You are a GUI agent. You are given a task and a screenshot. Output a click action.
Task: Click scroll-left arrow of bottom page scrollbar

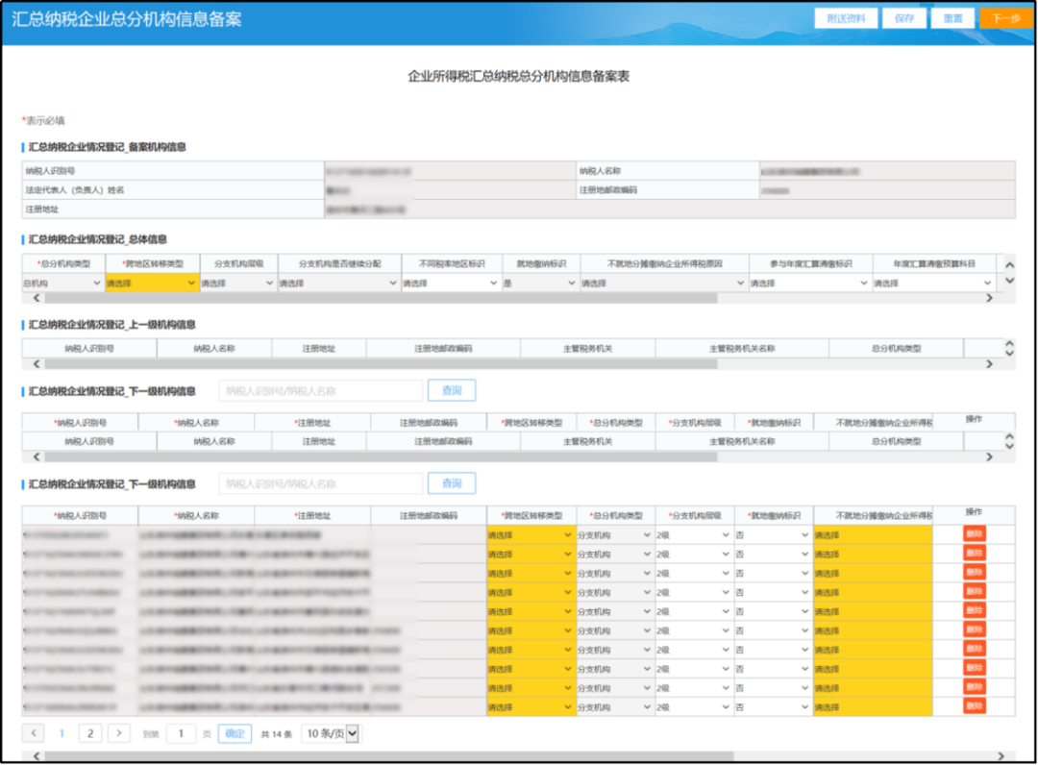37,756
